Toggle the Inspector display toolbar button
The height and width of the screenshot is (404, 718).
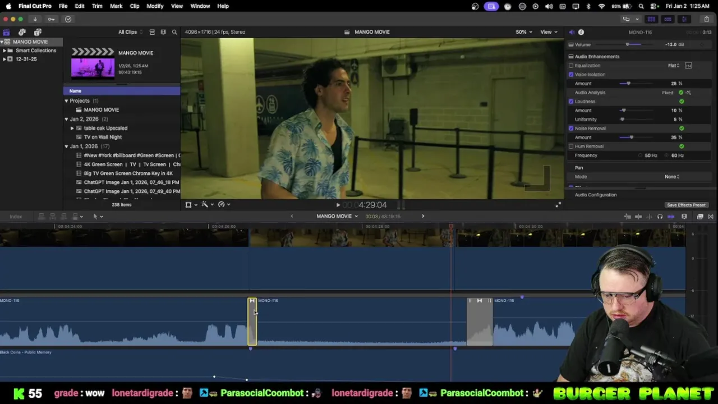click(684, 19)
